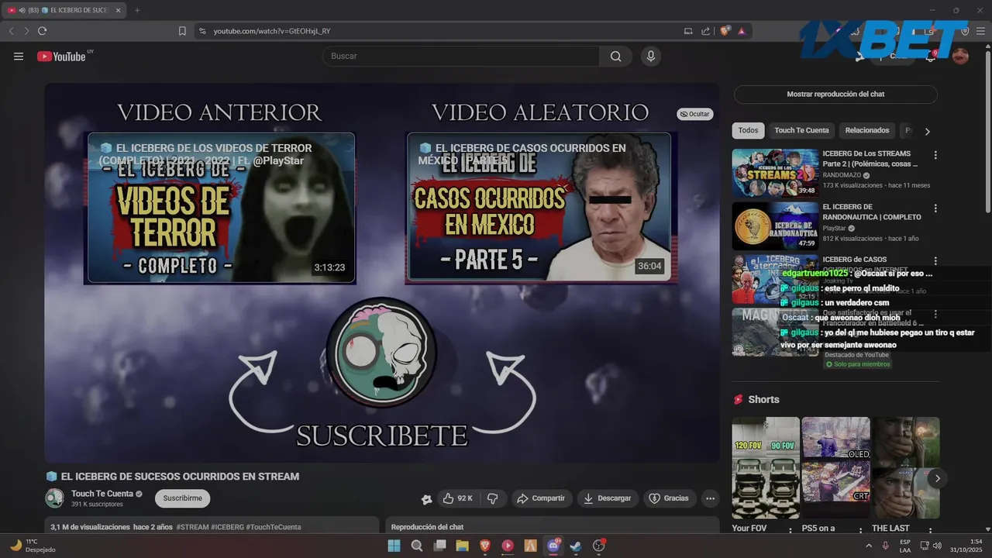Viewport: 992px width, 558px height.
Task: Open Touch Te Cuenta channel link
Action: coord(102,494)
